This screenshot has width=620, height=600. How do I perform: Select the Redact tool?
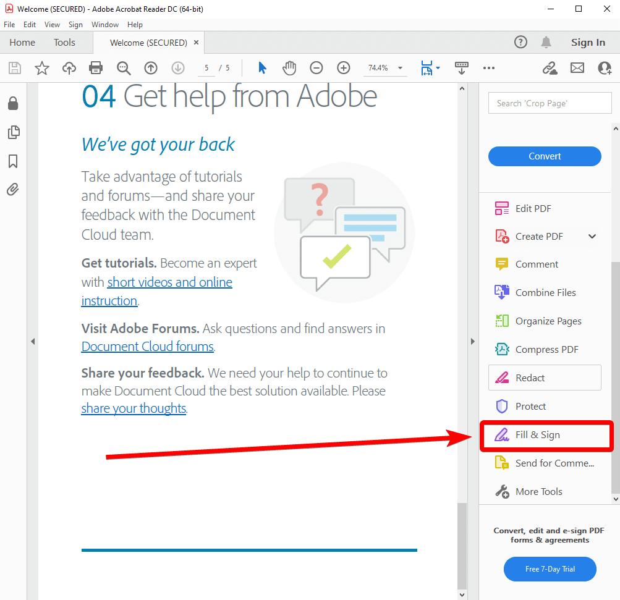click(545, 378)
